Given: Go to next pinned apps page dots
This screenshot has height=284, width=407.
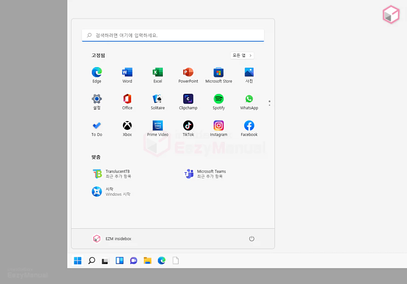Looking at the screenshot, I should click(270, 103).
